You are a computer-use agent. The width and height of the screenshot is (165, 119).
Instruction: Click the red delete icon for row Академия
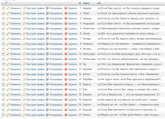pos(66,23)
